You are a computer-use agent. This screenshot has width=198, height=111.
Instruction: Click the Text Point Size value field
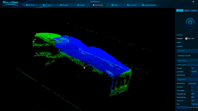pyautogui.click(x=195, y=90)
